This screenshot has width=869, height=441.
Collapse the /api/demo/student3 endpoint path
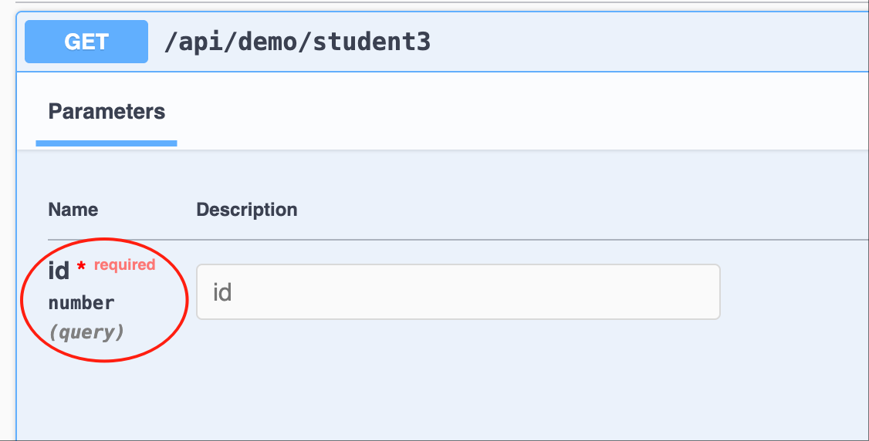pos(297,42)
